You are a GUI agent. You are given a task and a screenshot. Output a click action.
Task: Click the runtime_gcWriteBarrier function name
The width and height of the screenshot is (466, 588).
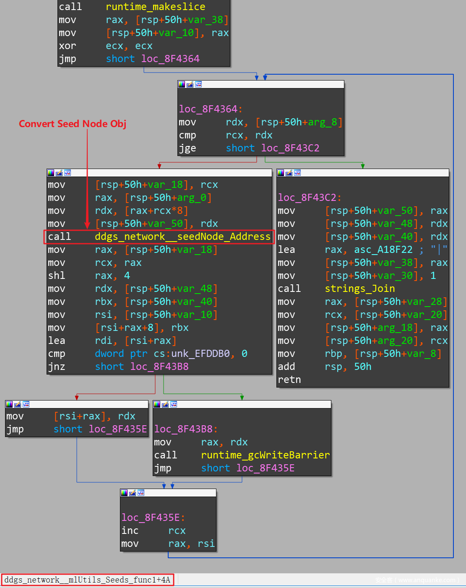tap(265, 455)
